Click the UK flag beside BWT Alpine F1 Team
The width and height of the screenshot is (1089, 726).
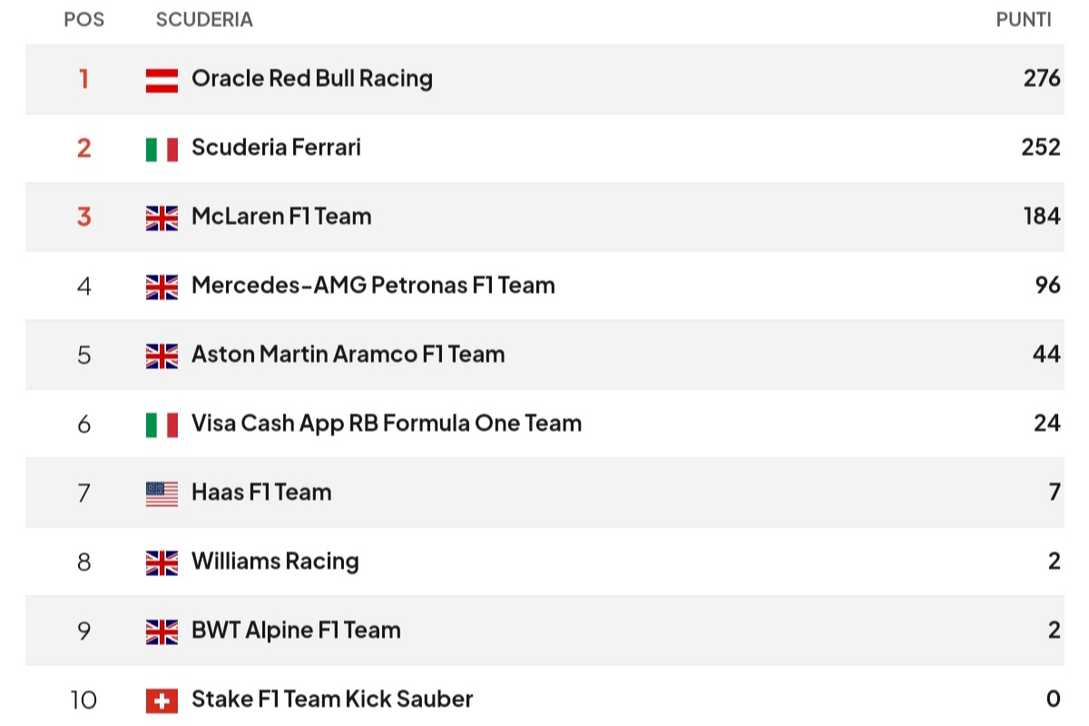pyautogui.click(x=162, y=632)
